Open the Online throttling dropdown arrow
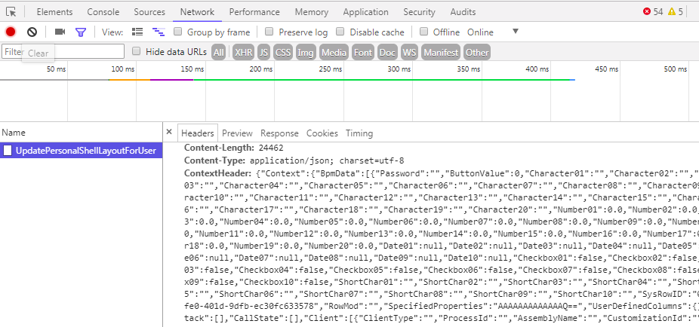699x327 pixels. coord(516,32)
